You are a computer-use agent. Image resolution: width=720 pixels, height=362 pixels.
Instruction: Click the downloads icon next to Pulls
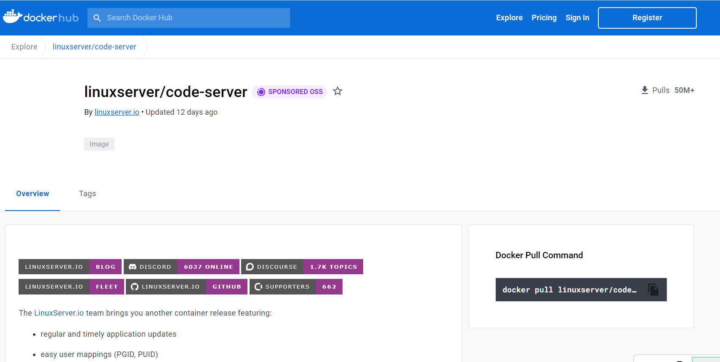pos(644,90)
